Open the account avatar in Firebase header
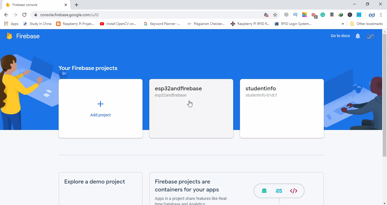 click(x=371, y=36)
